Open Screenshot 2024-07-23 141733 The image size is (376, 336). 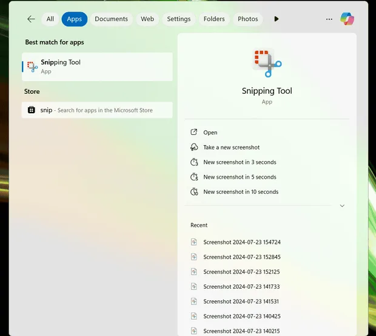pos(241,287)
